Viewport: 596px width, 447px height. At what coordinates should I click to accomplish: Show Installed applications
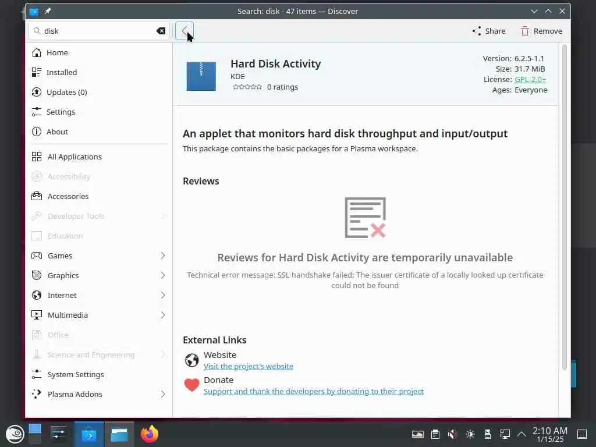click(98, 72)
